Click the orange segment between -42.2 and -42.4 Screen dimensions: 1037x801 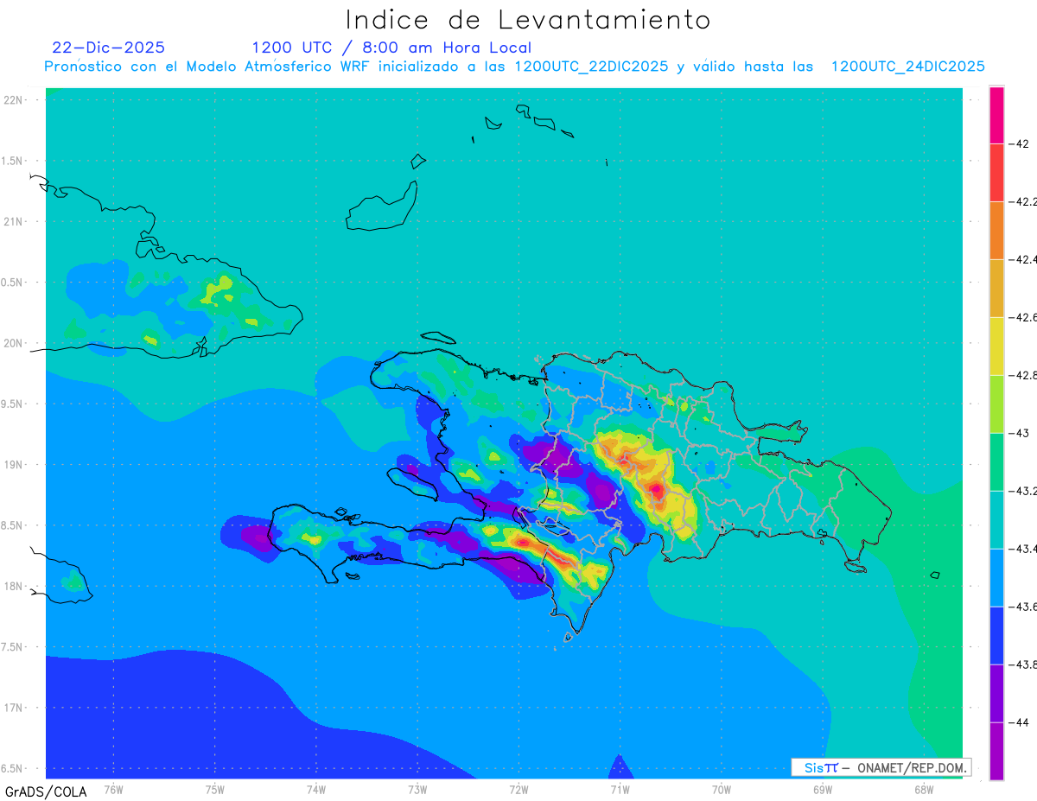click(x=996, y=230)
